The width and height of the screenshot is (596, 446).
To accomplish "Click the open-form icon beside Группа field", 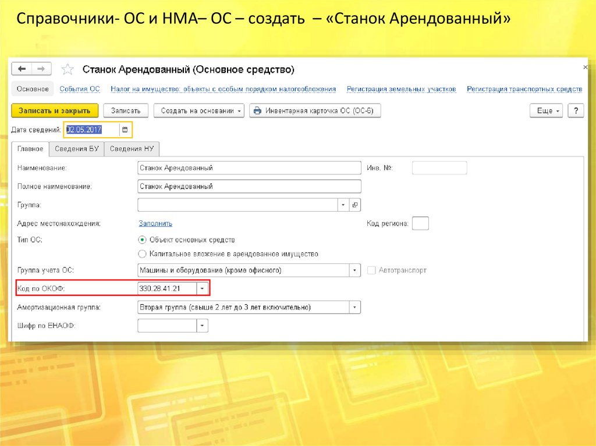I will [x=354, y=205].
